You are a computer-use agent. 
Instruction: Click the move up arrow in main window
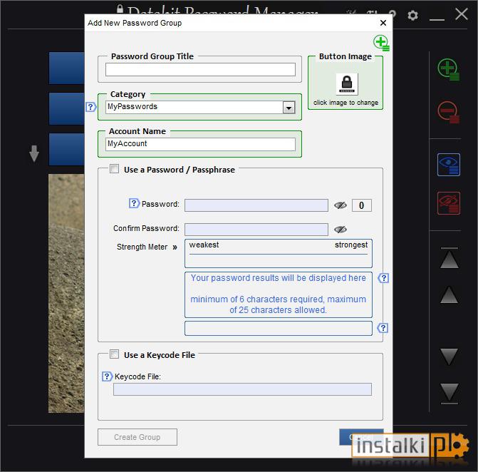(449, 294)
